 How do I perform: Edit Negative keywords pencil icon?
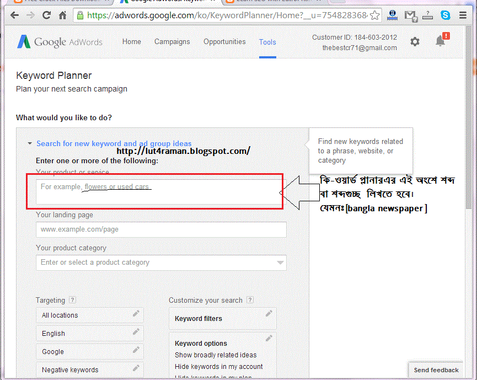pos(136,368)
